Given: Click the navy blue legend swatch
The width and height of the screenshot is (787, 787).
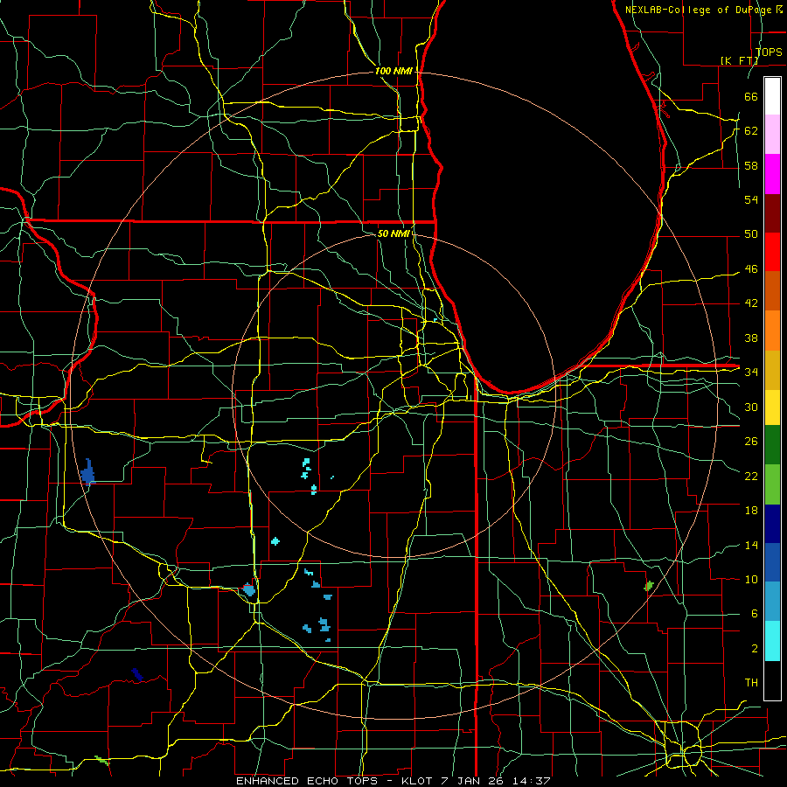Looking at the screenshot, I should 772,524.
